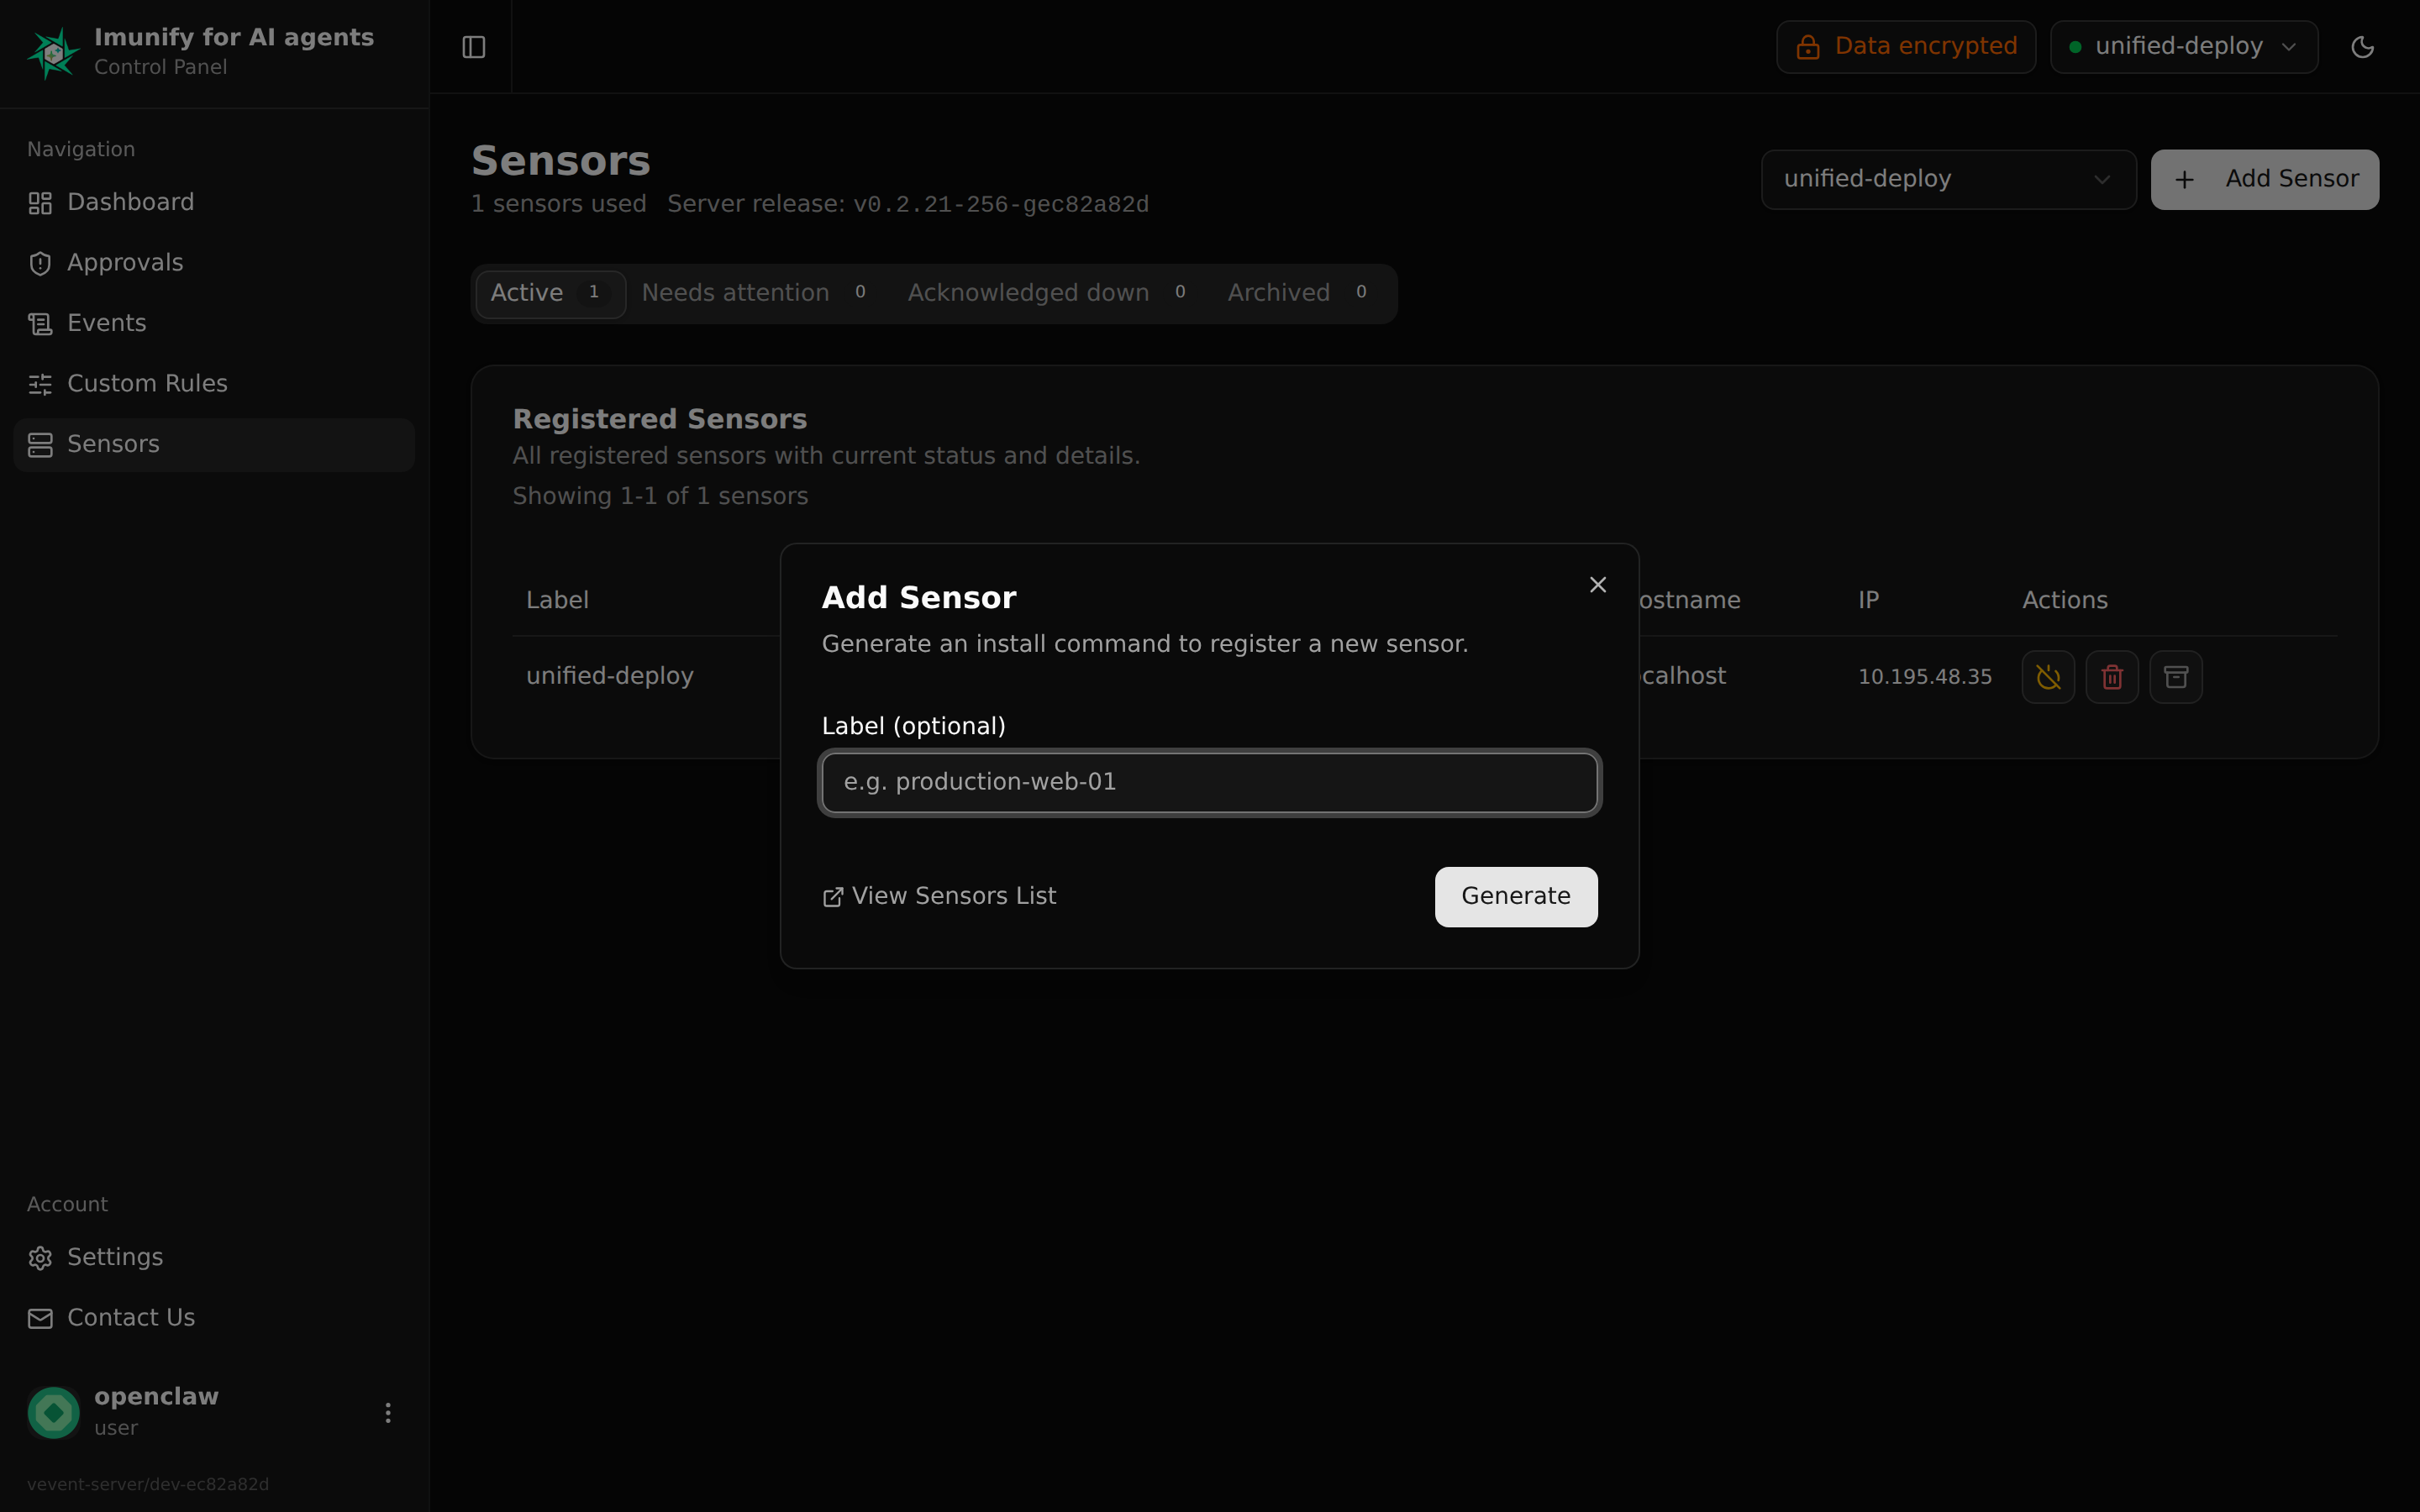Expand the unified-deploy selector beside Add Sensor
The width and height of the screenshot is (2420, 1512).
click(x=1948, y=179)
